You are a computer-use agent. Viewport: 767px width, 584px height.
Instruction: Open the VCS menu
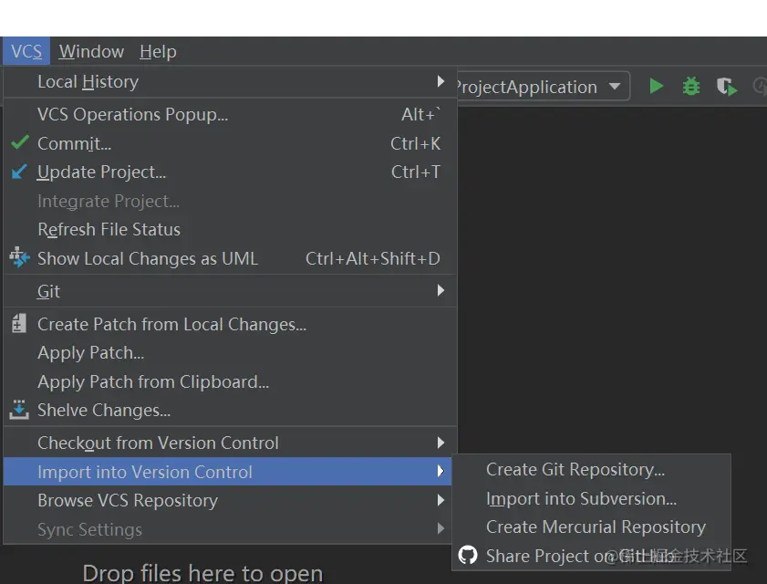26,51
